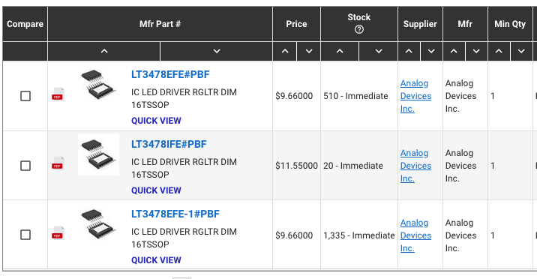Open QUICK VIEW for LT3478EFE#PBF

156,121
